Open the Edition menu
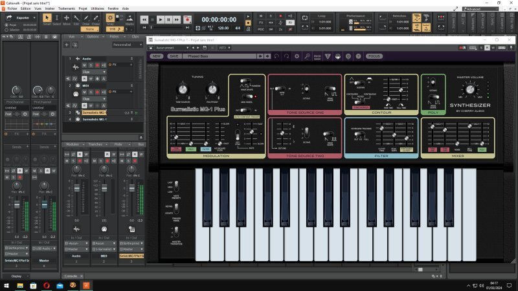The height and width of the screenshot is (291, 518). [x=25, y=8]
